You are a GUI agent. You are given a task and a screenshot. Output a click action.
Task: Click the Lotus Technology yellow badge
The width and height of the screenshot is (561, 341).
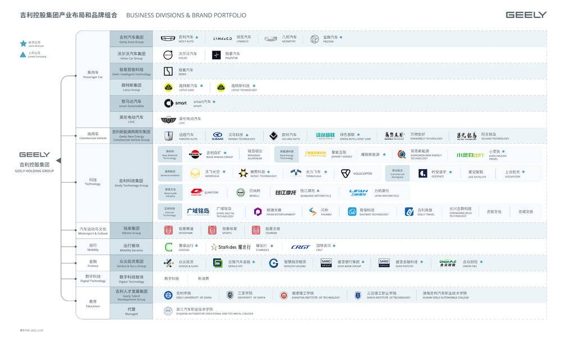click(221, 87)
